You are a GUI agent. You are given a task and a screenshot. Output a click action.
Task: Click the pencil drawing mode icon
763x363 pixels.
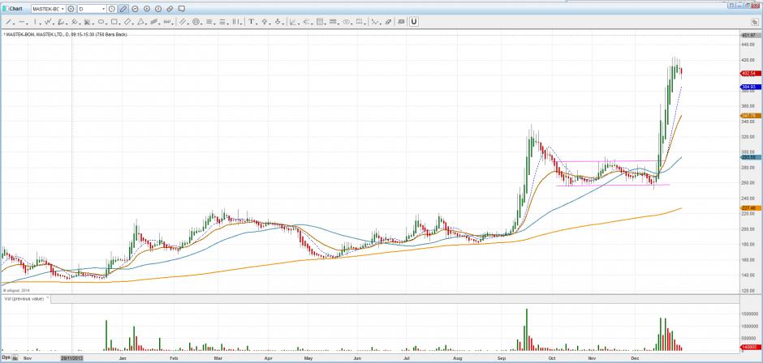tap(123, 9)
